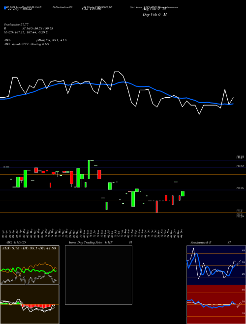246x324 pixels.
Task: Click the lowest red candlestick near 103.2
Action: click(x=157, y=206)
